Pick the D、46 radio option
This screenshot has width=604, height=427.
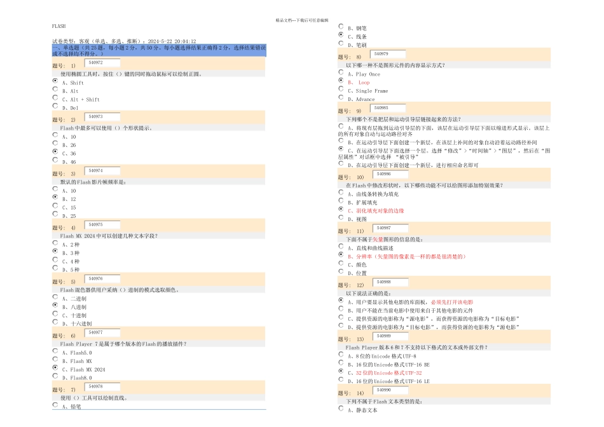(55, 159)
